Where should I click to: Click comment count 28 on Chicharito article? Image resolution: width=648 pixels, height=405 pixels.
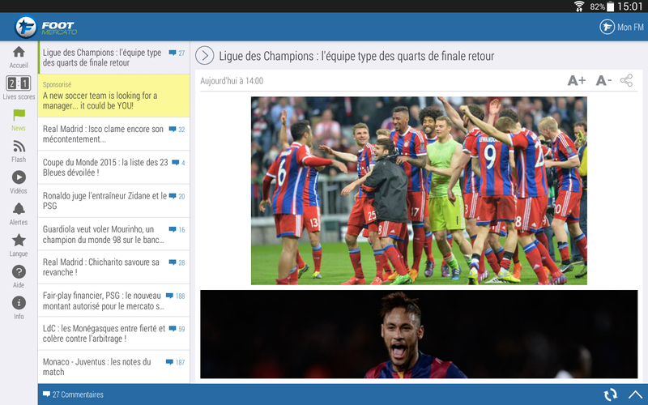pyautogui.click(x=177, y=262)
